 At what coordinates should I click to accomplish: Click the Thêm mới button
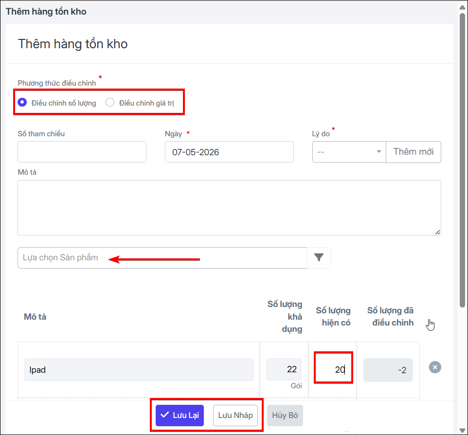pos(414,152)
